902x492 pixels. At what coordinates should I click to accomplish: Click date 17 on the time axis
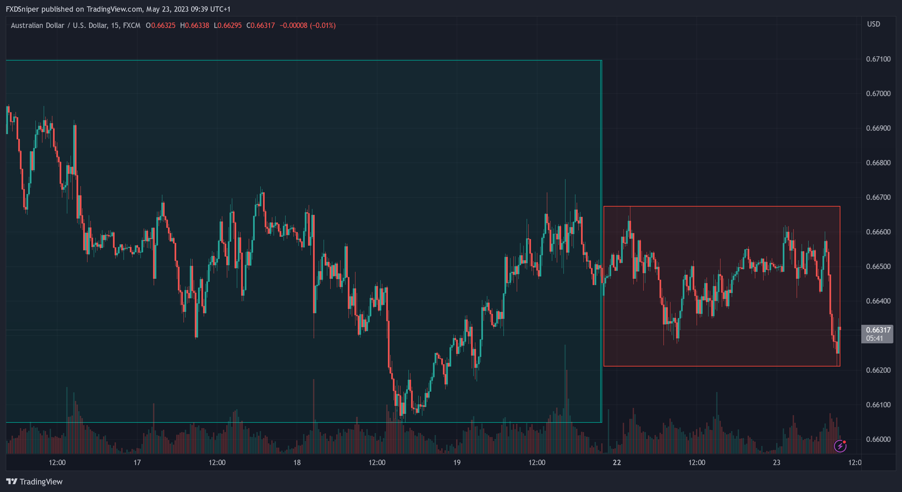click(x=137, y=463)
